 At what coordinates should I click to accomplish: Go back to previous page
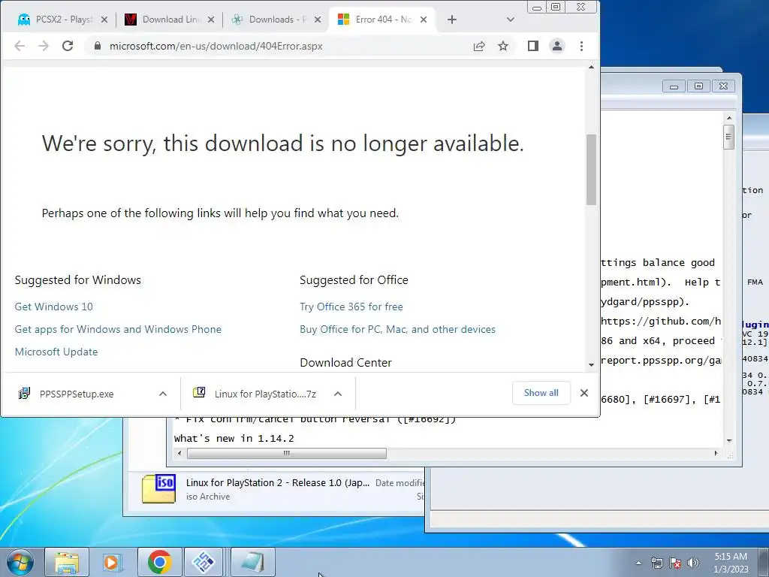pyautogui.click(x=20, y=46)
